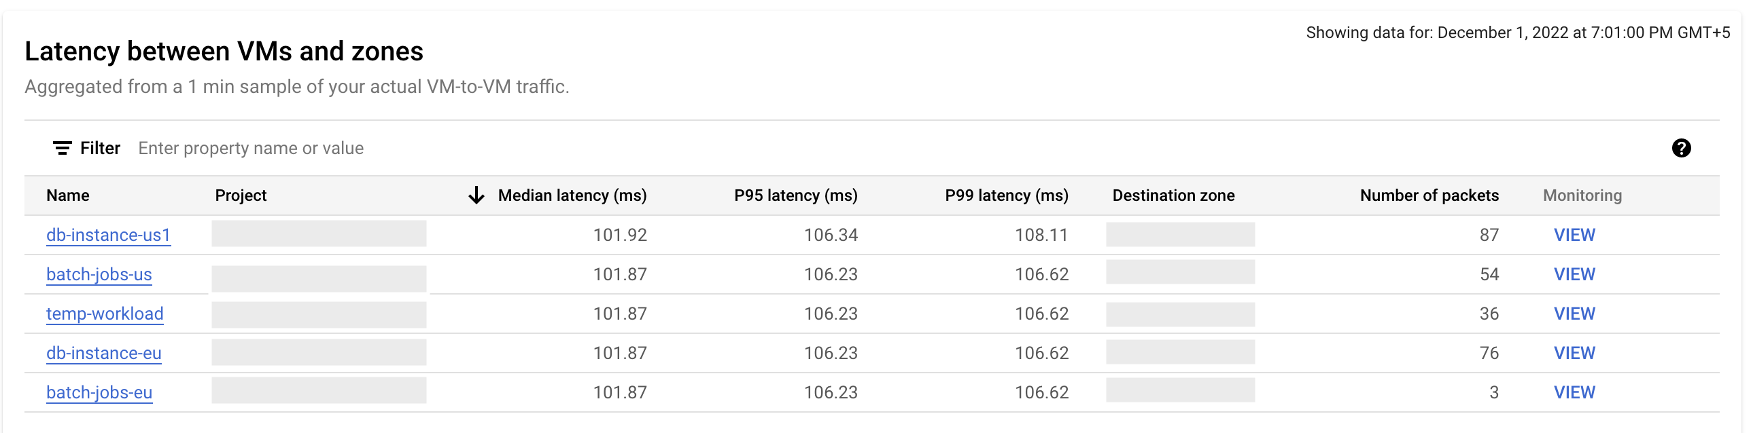Viewport: 1751px width, 433px height.
Task: Sort by the Project column header
Action: (x=241, y=195)
